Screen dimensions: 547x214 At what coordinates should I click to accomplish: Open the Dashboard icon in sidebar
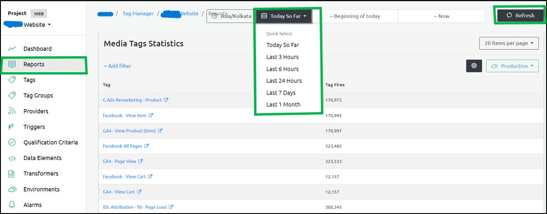12,49
